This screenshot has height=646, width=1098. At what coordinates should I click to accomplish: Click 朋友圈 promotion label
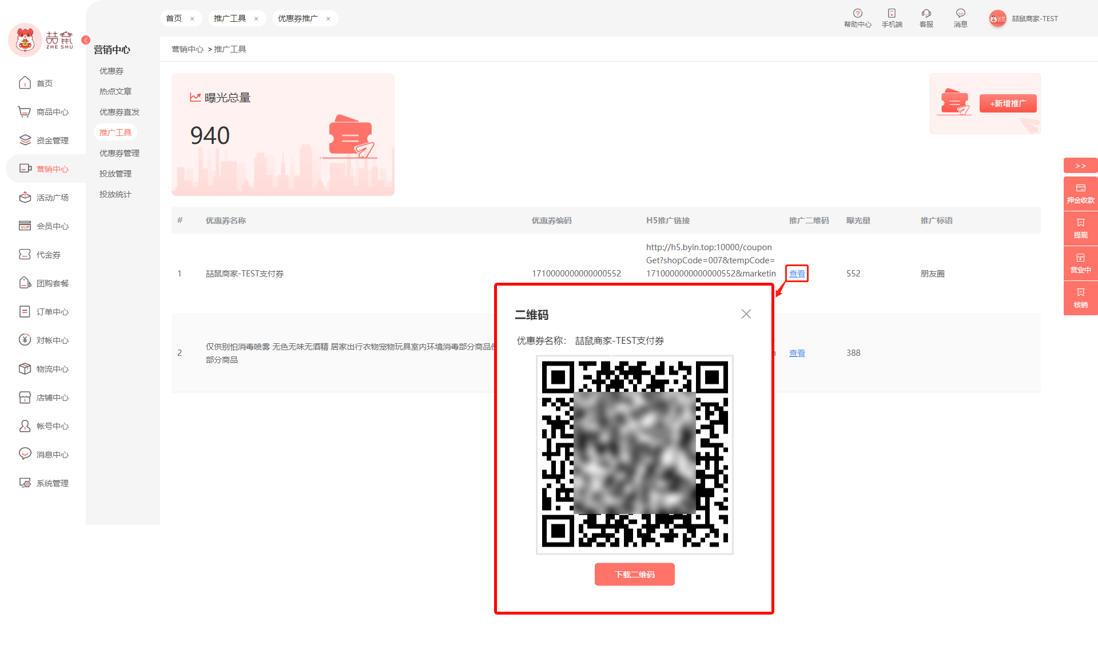coord(932,274)
